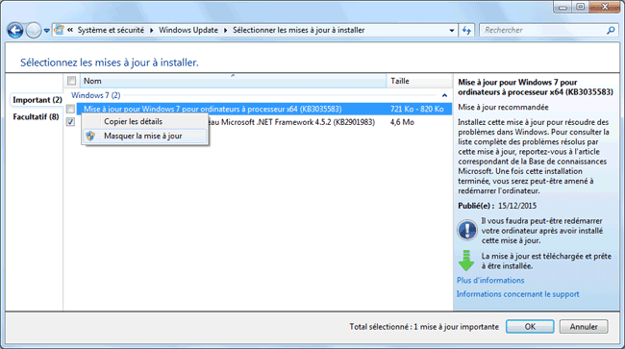Open the Plus d'informations link
Screen dimensions: 625x349
490,280
